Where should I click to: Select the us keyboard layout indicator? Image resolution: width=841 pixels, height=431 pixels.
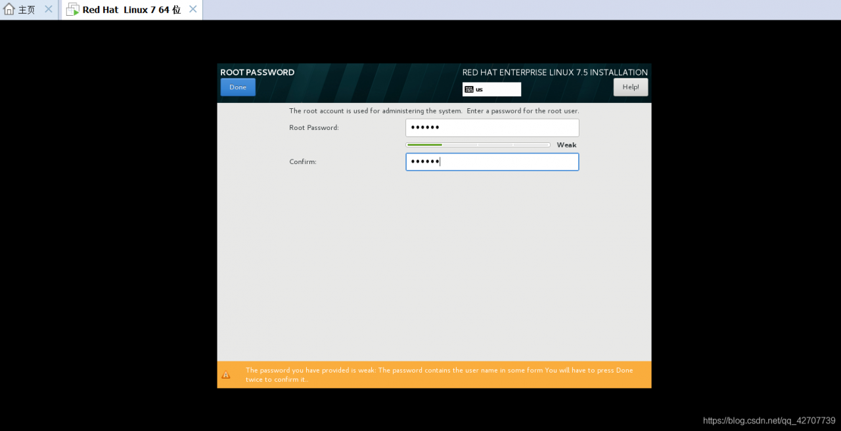tap(491, 89)
